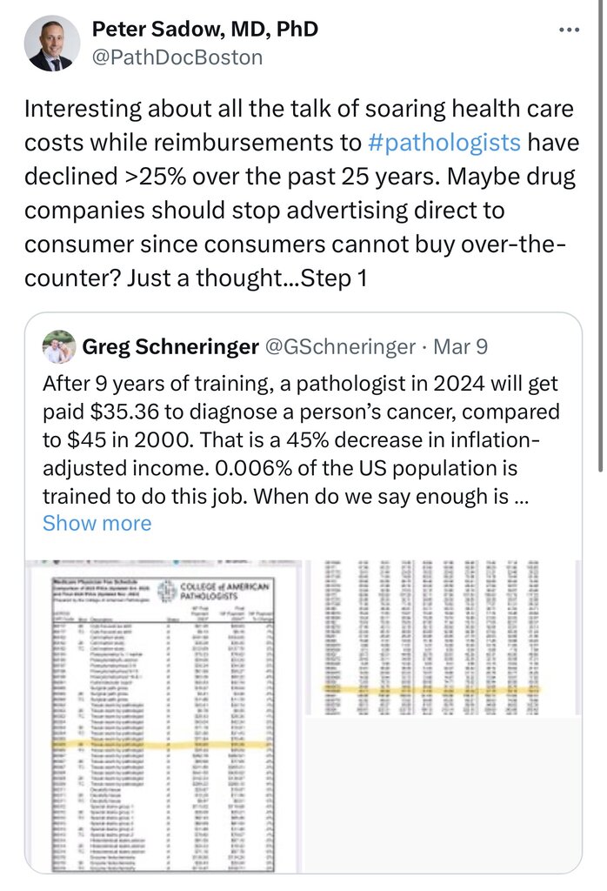
Task: Expand quoted tweet with Show more
Action: [x=97, y=523]
